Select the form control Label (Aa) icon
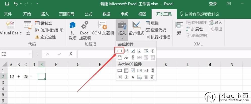This screenshot has height=104, width=251. pyautogui.click(x=126, y=57)
